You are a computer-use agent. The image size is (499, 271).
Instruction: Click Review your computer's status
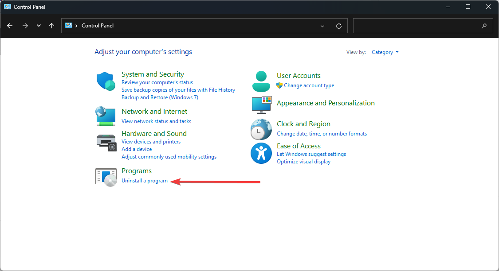coord(157,82)
